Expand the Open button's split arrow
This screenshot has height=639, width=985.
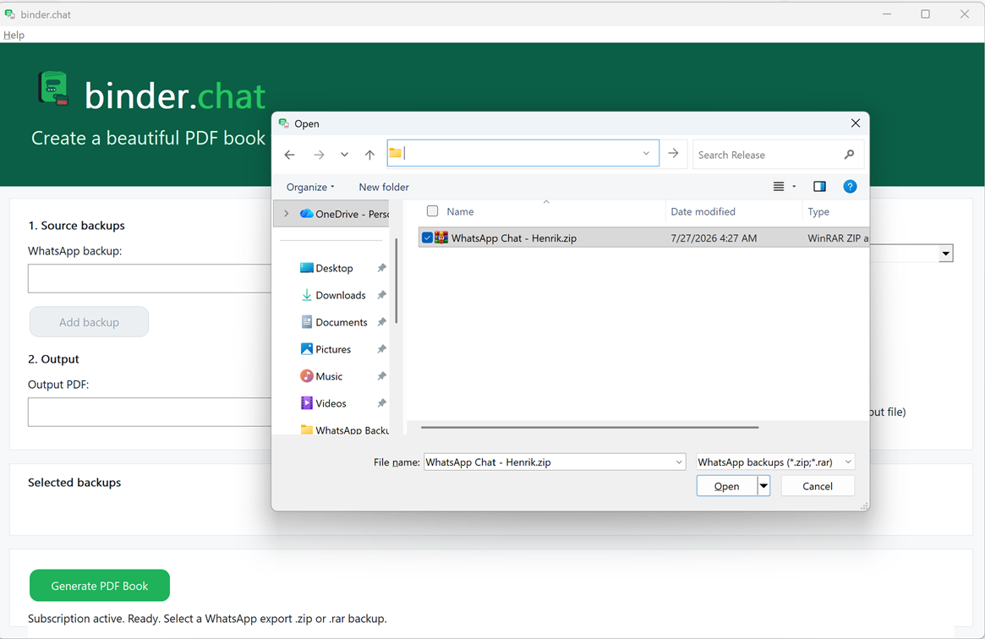(763, 486)
